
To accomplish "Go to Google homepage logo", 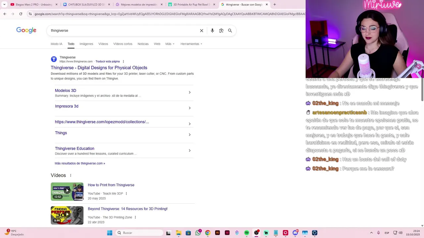I will click(26, 30).
